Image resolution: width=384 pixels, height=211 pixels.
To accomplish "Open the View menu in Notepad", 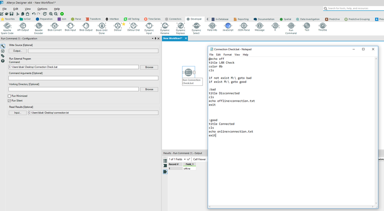I will click(237, 55).
